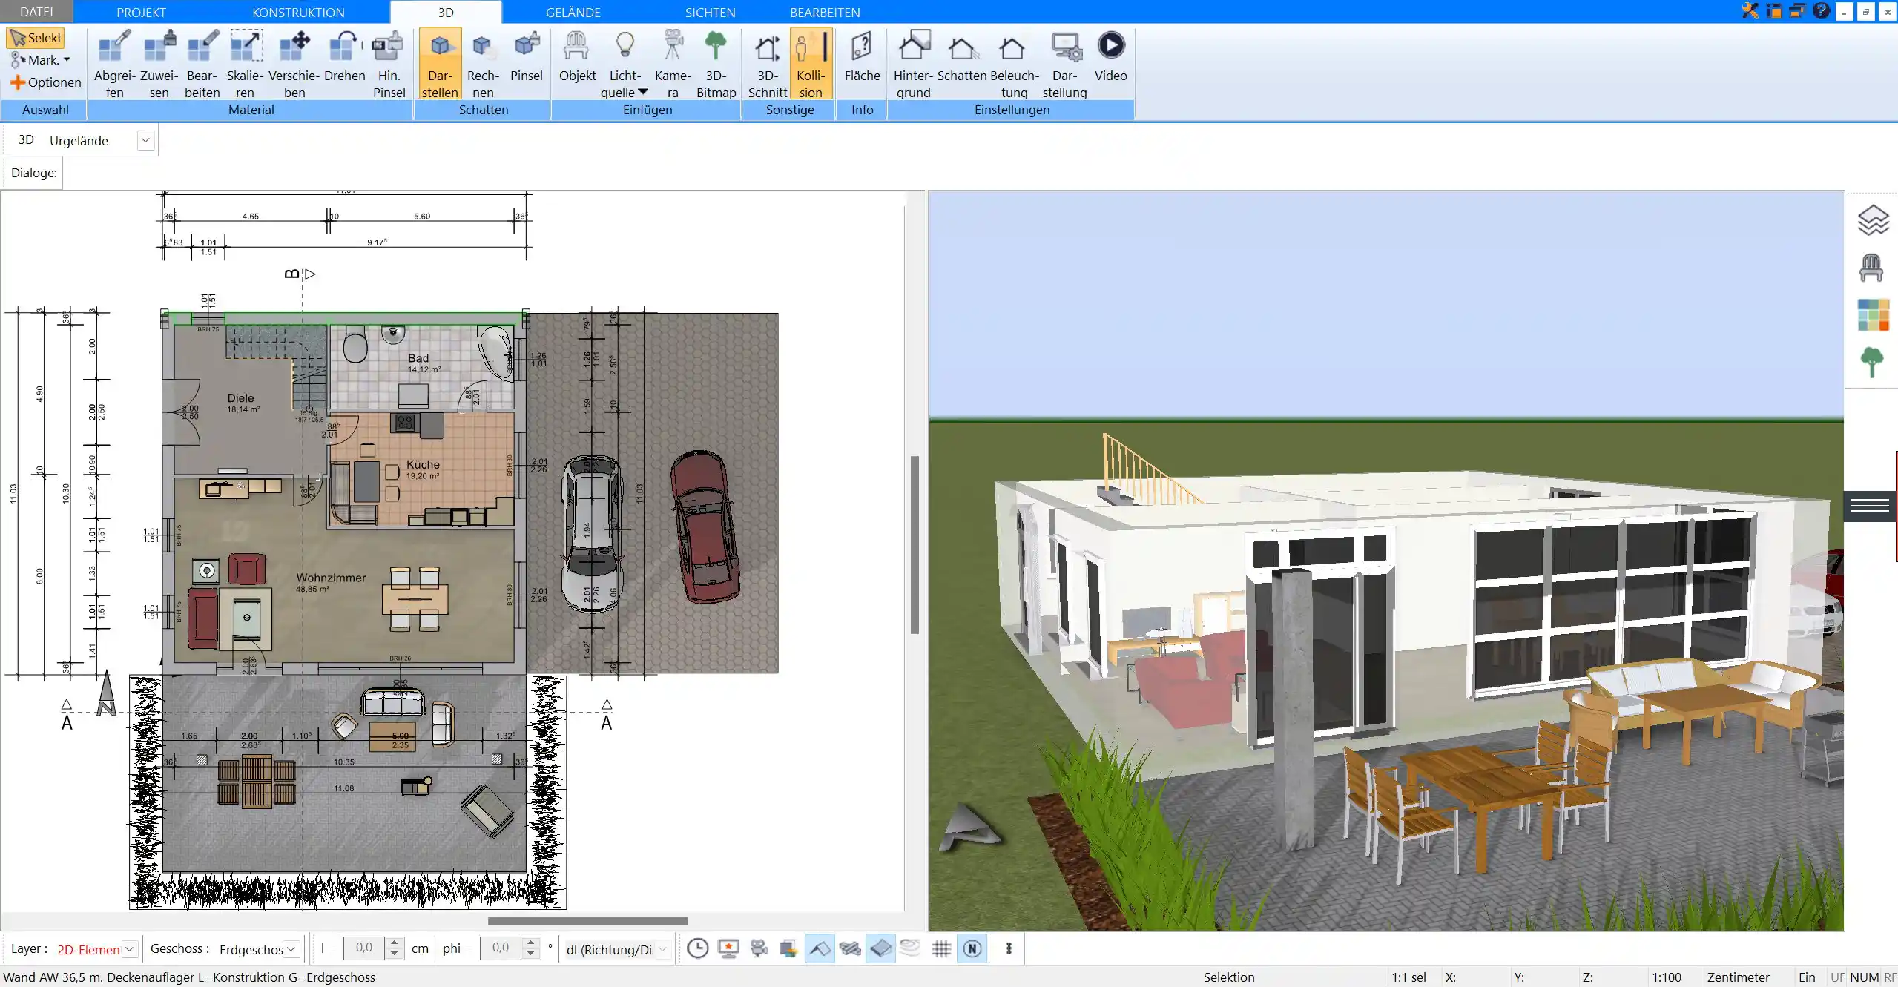Viewport: 1898px width, 987px height.
Task: Click the 2D plan horizontal scrollbar
Action: (x=587, y=921)
